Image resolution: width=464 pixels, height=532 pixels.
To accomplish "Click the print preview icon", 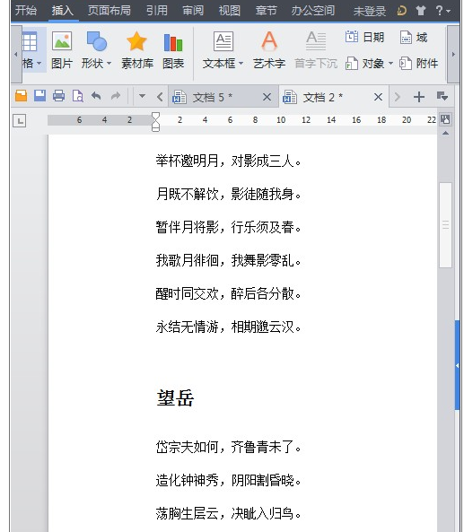I will 78,96.
